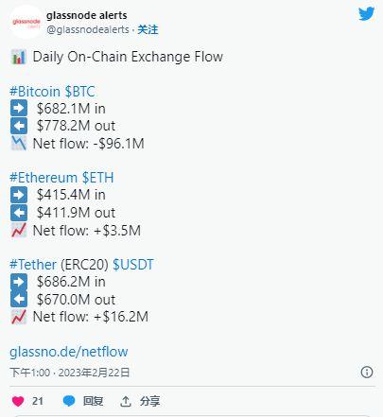383x417 pixels.
Task: Click the share upload arrow icon
Action: coord(126,401)
